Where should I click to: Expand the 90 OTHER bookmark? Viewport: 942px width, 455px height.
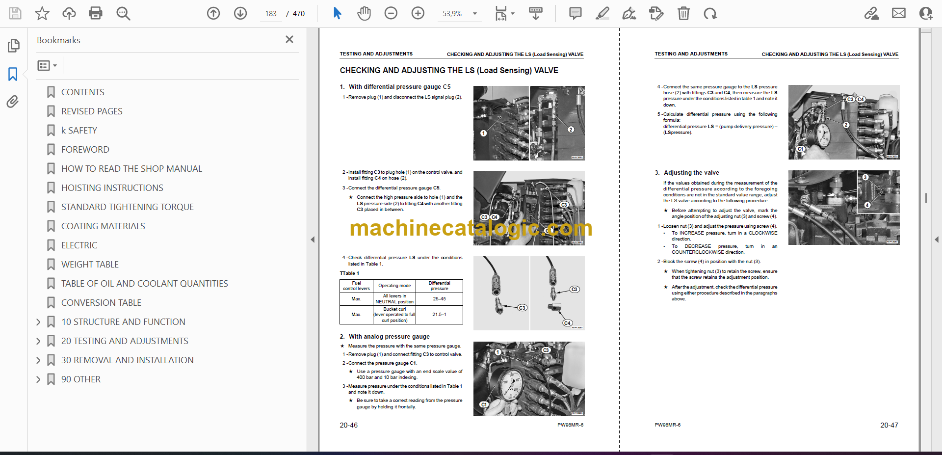tap(38, 379)
